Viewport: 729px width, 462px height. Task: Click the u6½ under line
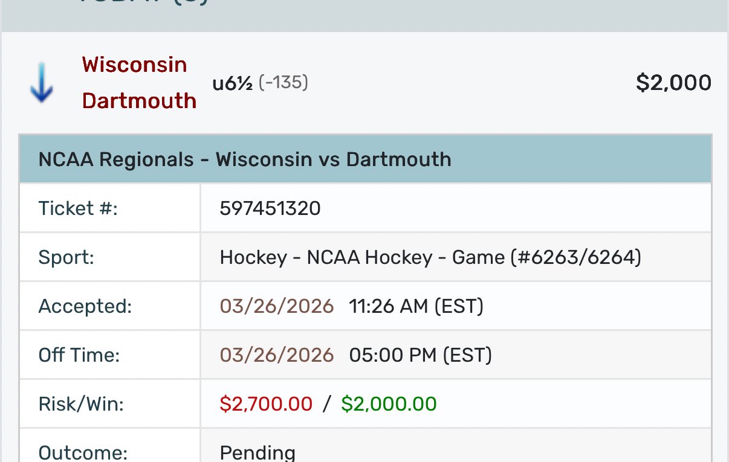[x=232, y=83]
